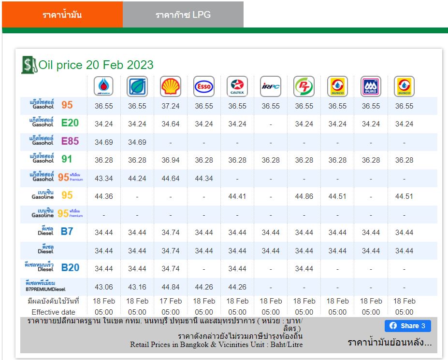Click PTT premium price 43.34
This screenshot has width=448, height=360.
104,179
